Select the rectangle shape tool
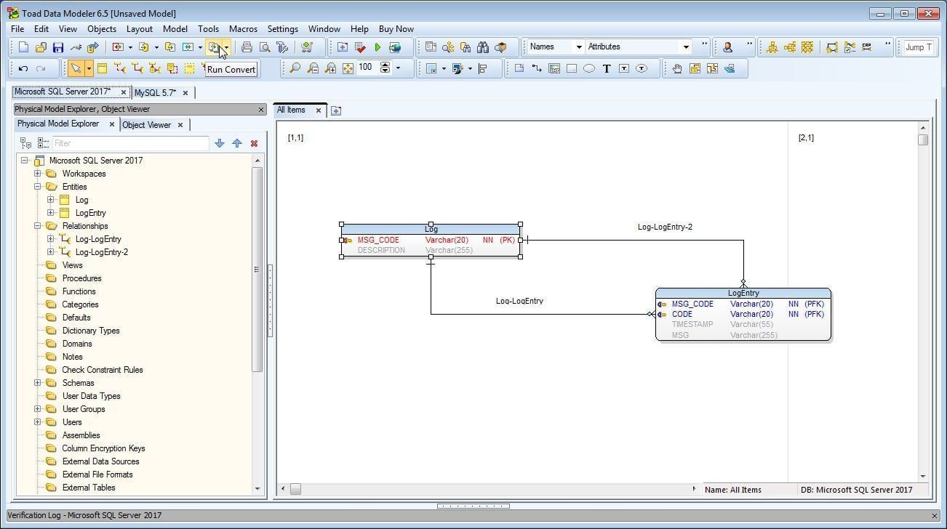Viewport: 947px width, 529px height. click(x=572, y=68)
